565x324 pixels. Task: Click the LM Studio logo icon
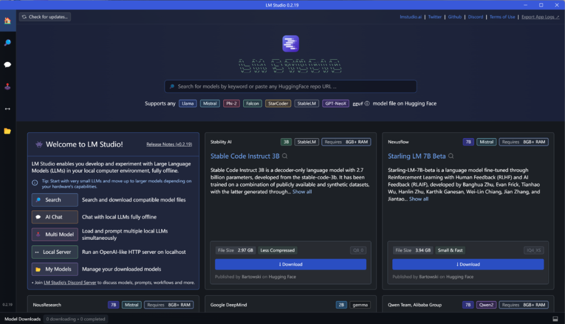tap(290, 43)
